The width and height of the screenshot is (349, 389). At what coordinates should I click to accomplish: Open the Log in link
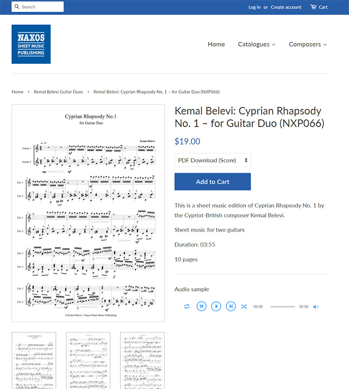tap(254, 7)
